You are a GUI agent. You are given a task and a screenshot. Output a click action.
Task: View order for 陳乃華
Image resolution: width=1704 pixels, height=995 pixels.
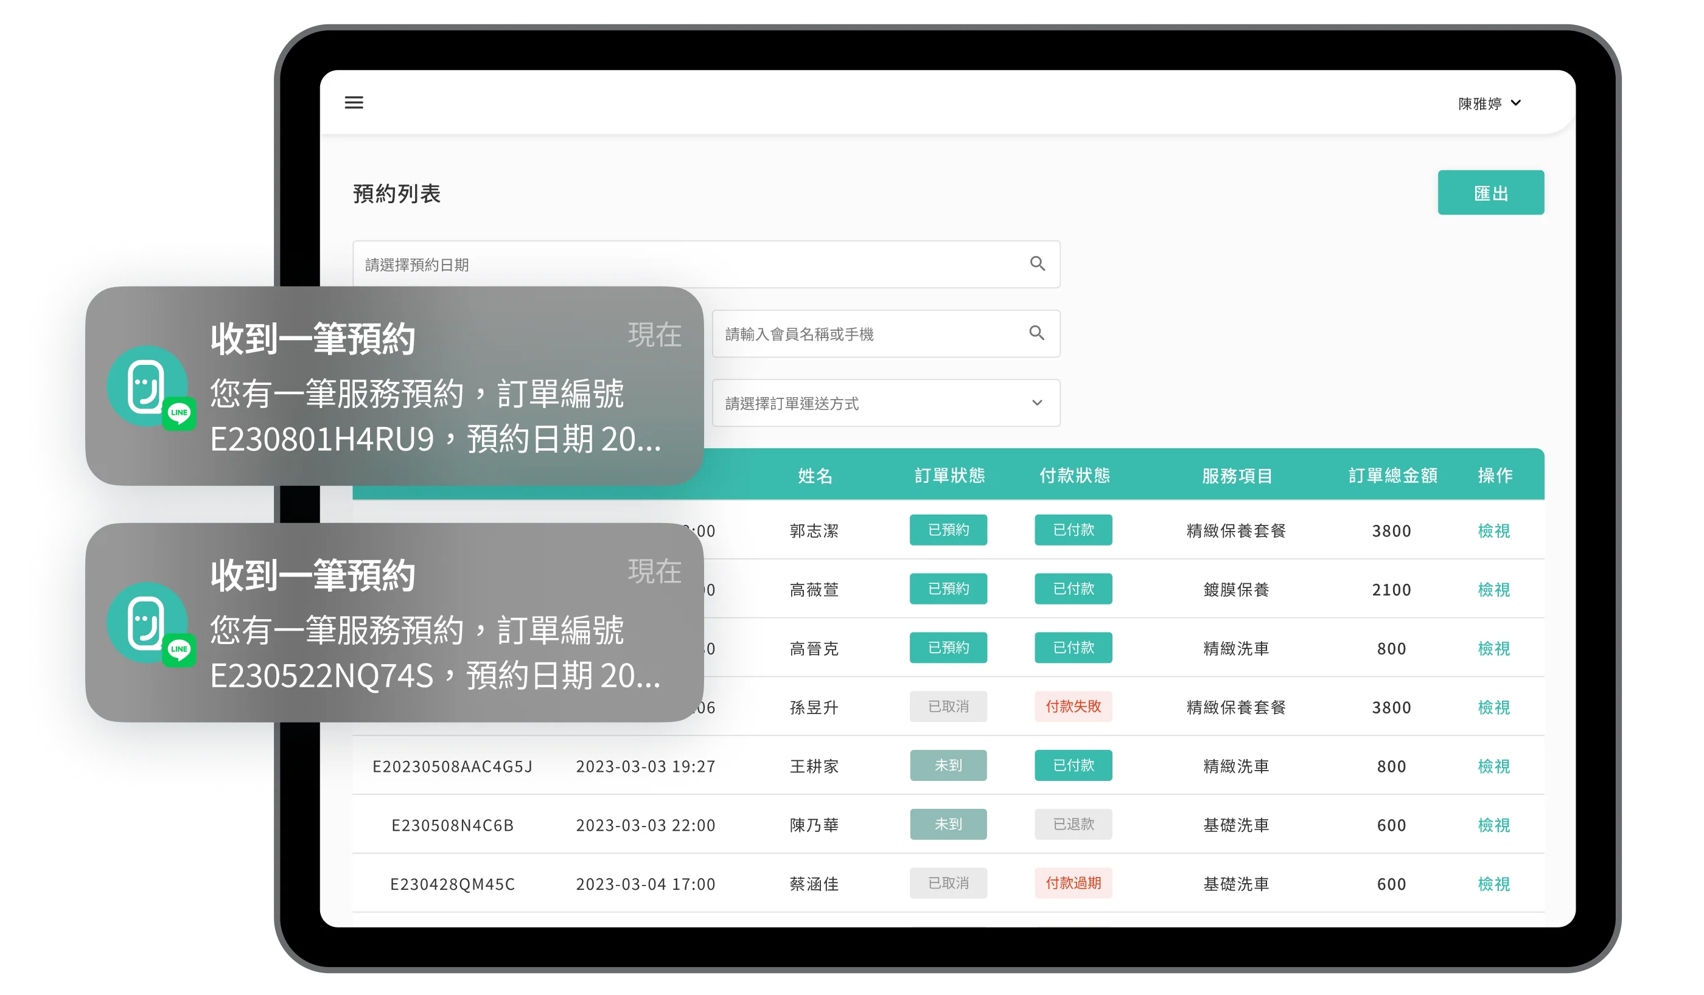point(1493,825)
